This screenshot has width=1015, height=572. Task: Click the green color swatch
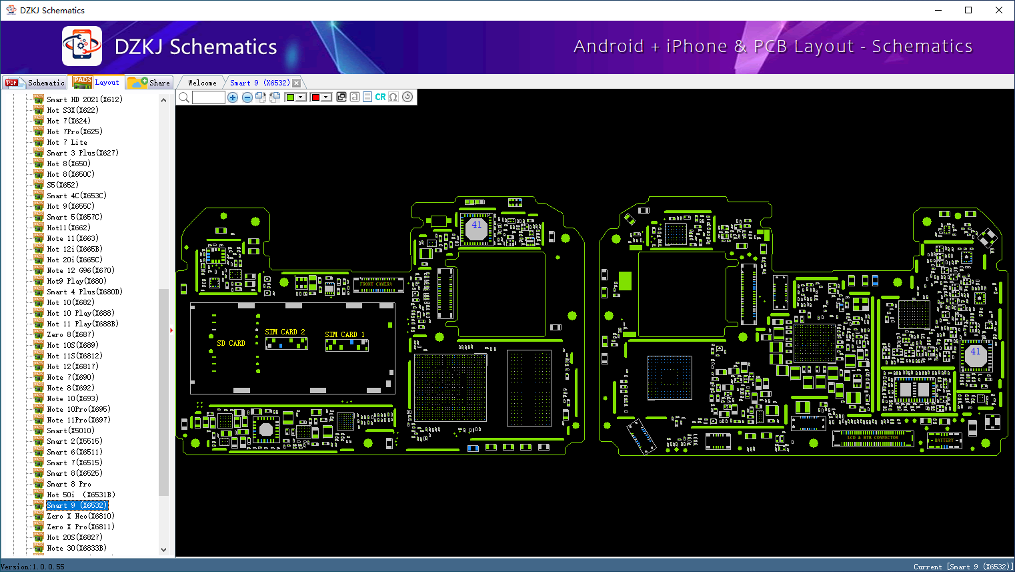point(290,97)
